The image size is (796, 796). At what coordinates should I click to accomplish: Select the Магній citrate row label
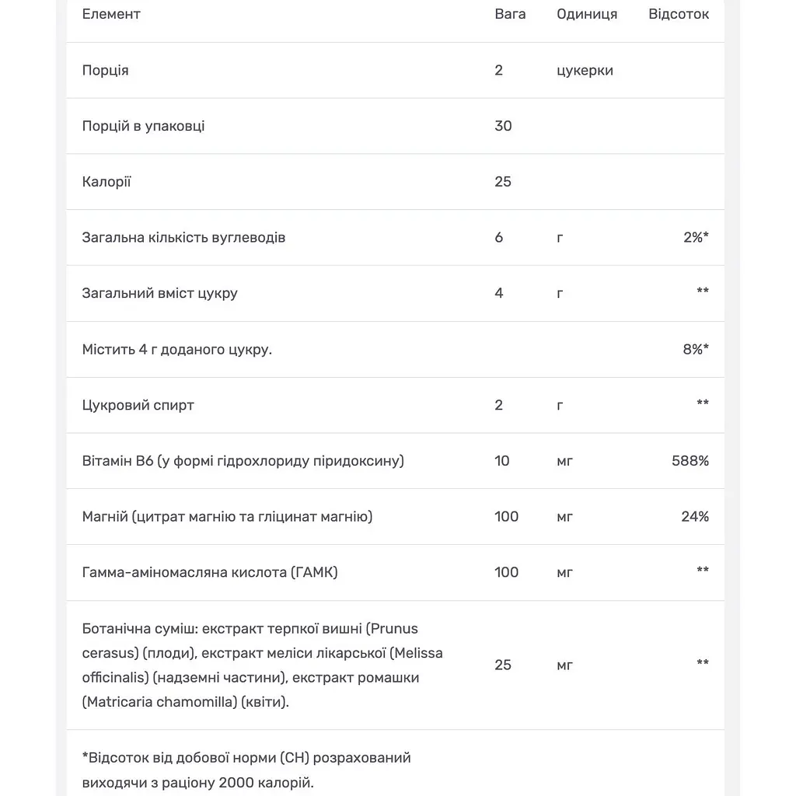coord(228,517)
